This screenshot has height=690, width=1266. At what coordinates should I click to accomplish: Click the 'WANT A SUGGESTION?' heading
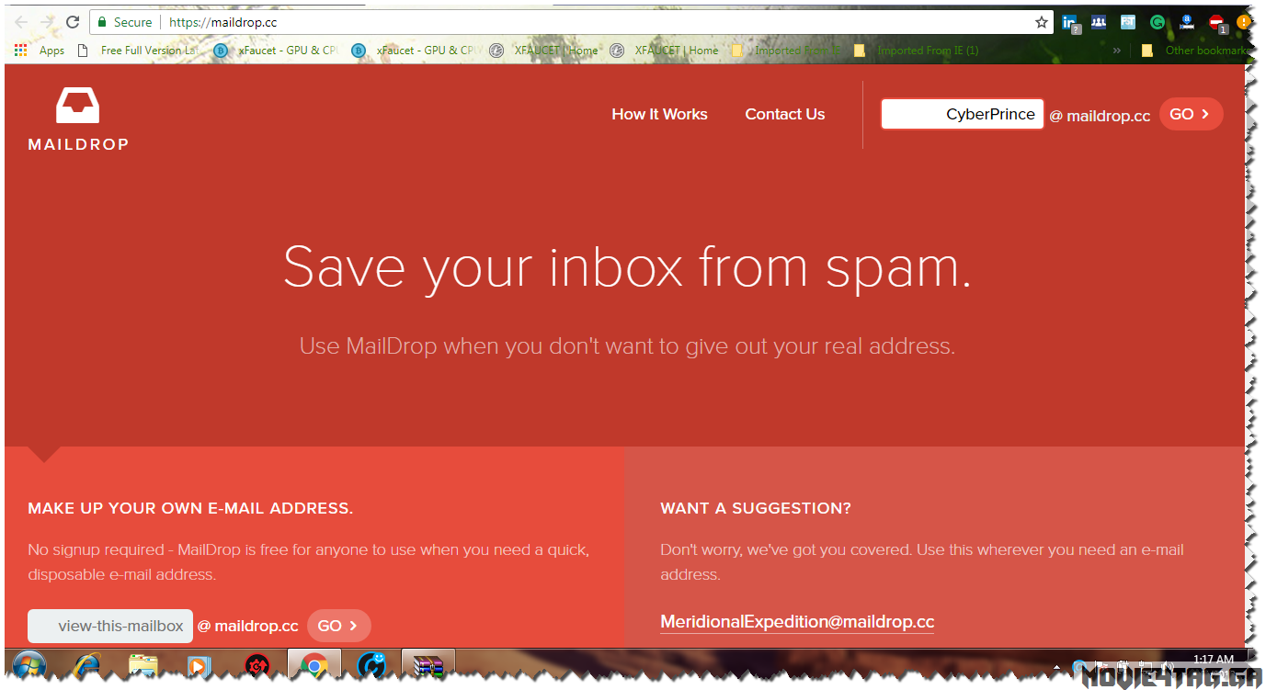[x=756, y=508]
